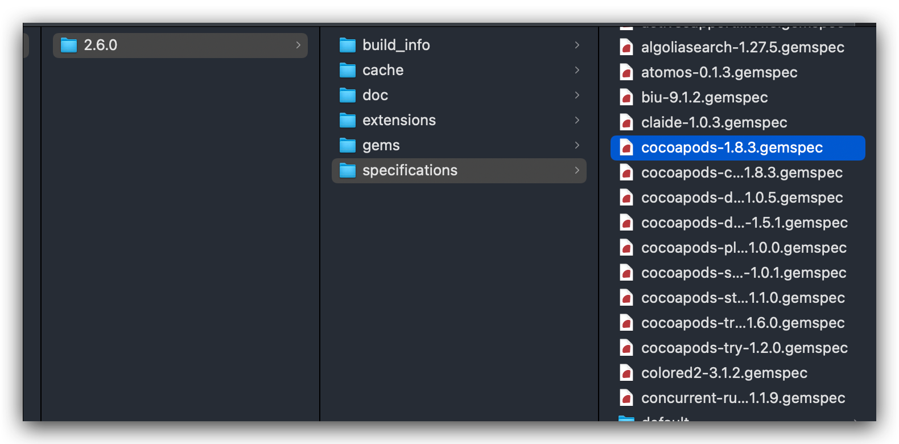
Task: Click the atomos-0.1.3.gemspec file icon
Action: pos(626,72)
